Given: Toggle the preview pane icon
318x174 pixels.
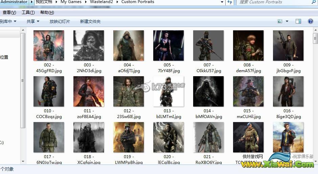Looking at the screenshot, I should 298,21.
